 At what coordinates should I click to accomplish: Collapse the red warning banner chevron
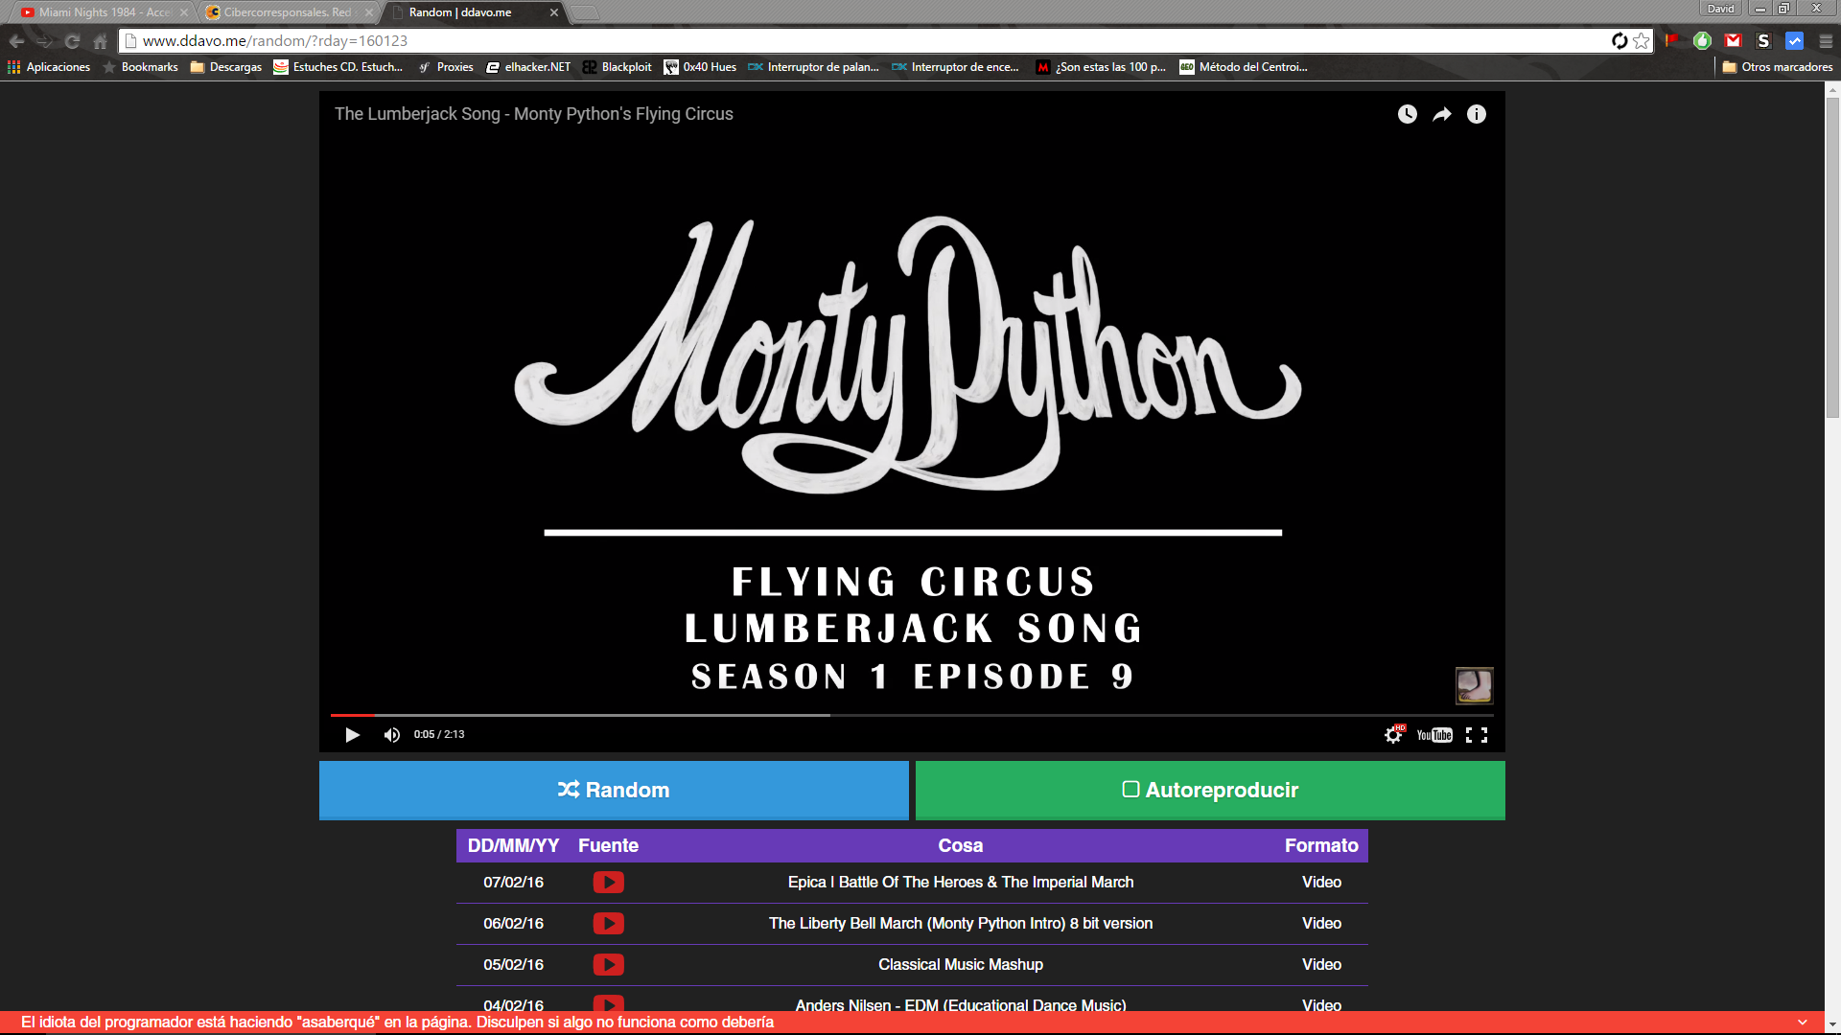[1803, 1023]
